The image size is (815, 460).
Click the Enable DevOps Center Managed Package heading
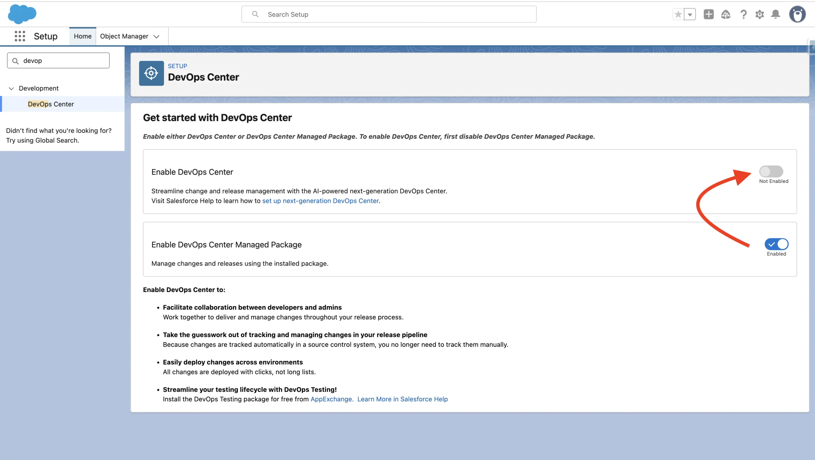tap(226, 245)
